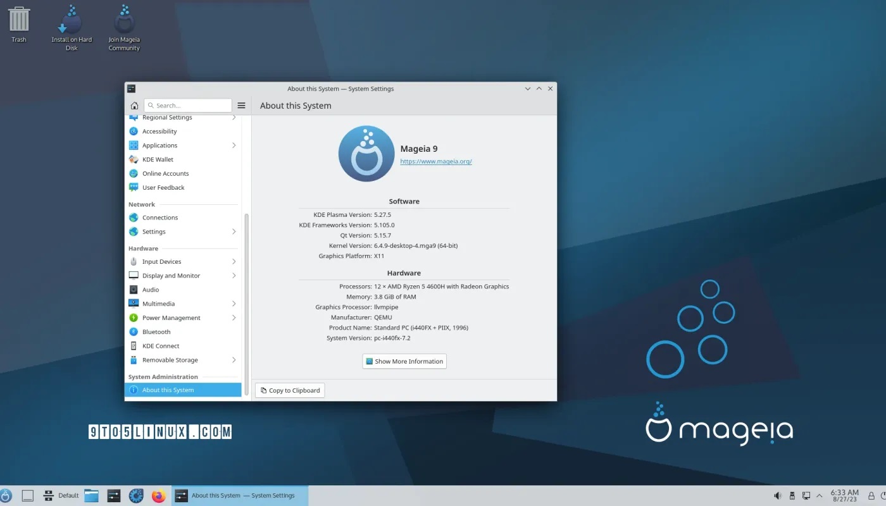Expand the Input Devices chevron
This screenshot has width=886, height=506.
(234, 262)
